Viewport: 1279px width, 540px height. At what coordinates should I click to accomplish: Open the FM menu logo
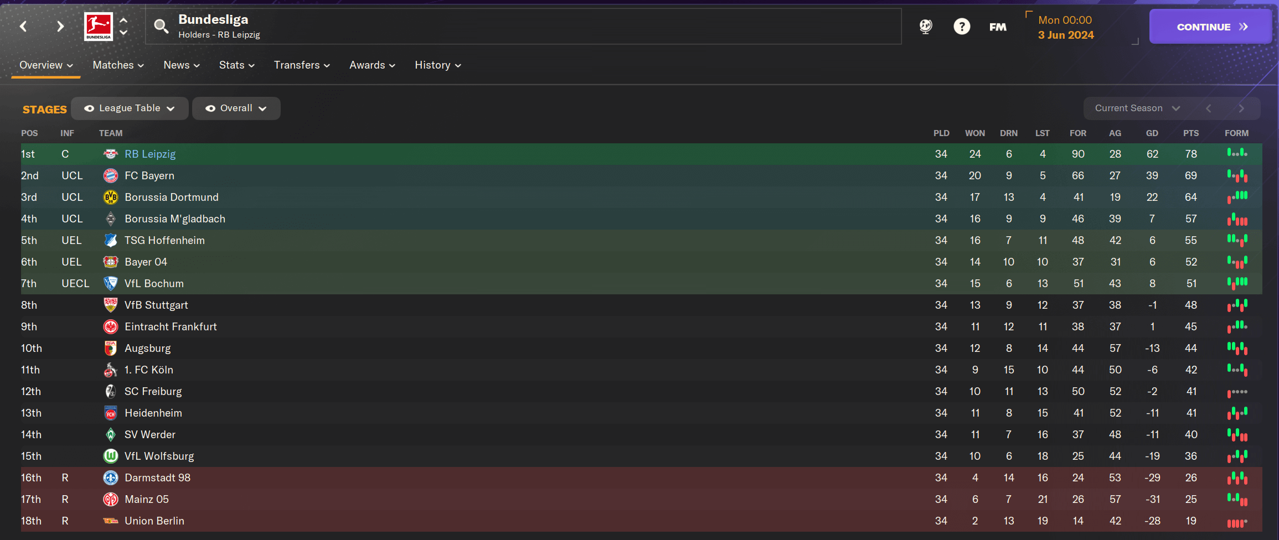(998, 27)
